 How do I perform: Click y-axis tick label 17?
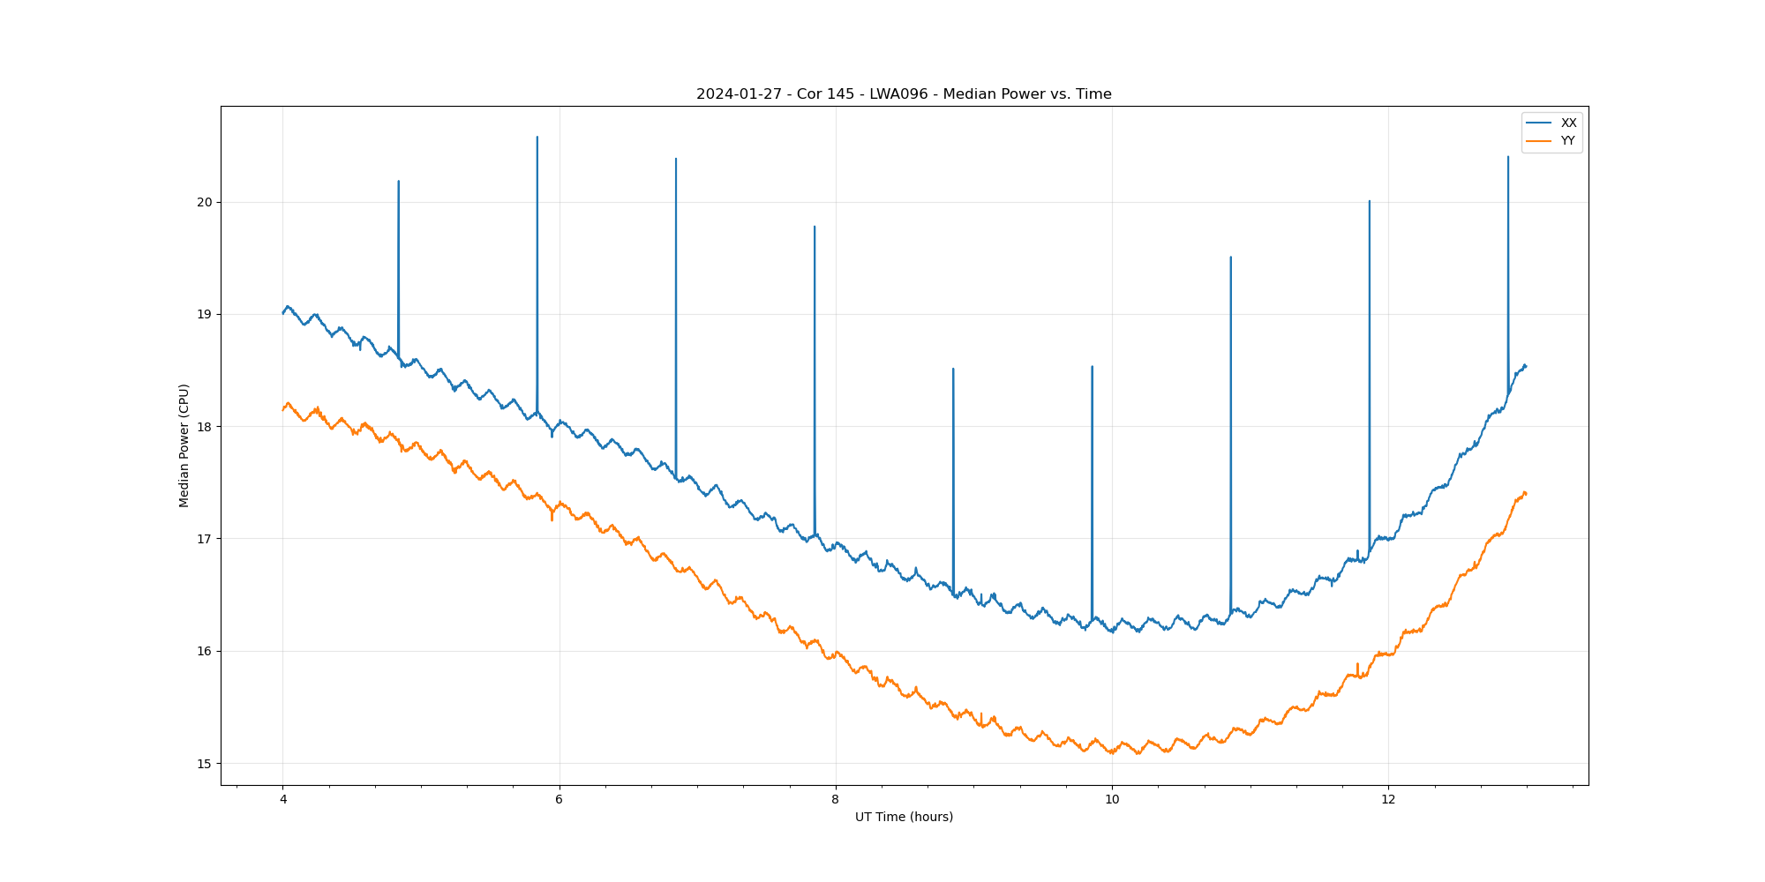tap(205, 539)
